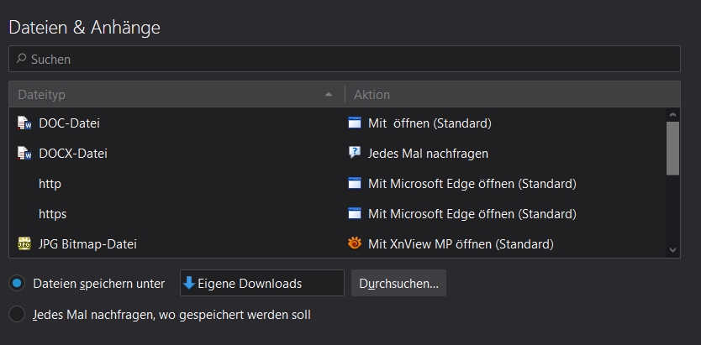Viewport: 701px width, 345px height.
Task: Click the window icon beside DOC-Datei action
Action: 355,123
